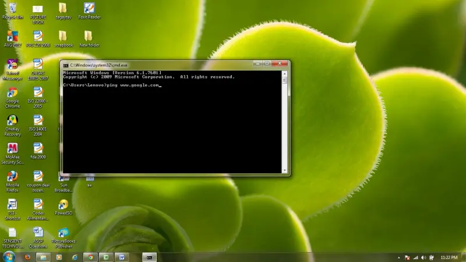Image resolution: width=466 pixels, height=262 pixels.
Task: Switch to Word in the taskbar
Action: [x=122, y=257]
